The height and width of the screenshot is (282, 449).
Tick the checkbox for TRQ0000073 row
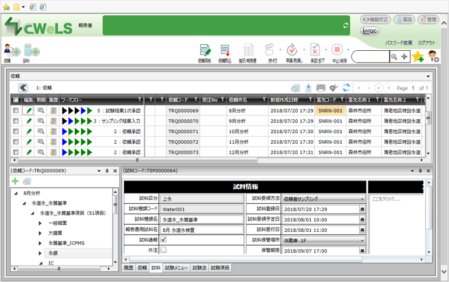pyautogui.click(x=16, y=152)
